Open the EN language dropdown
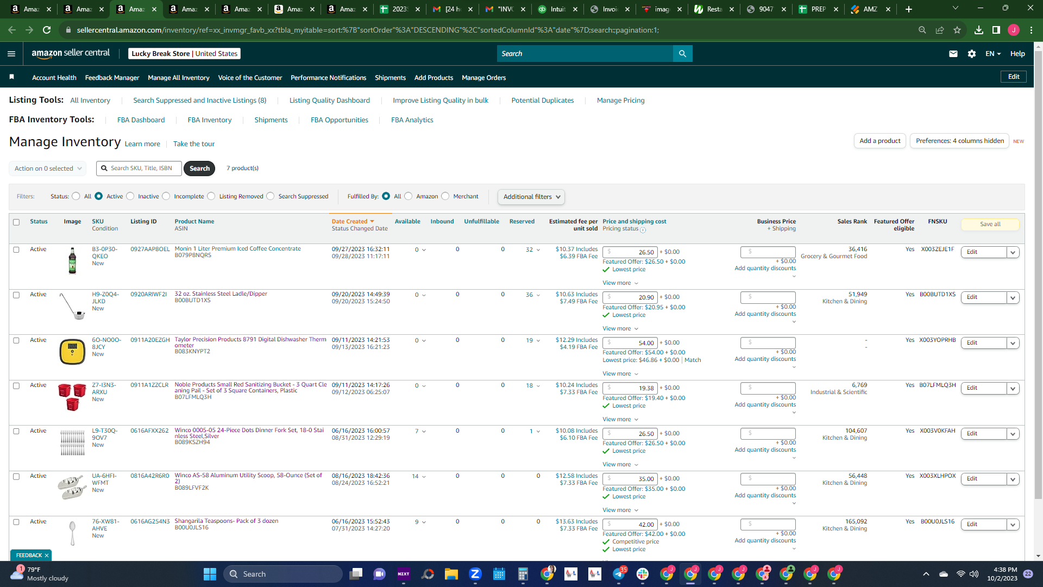 tap(993, 54)
